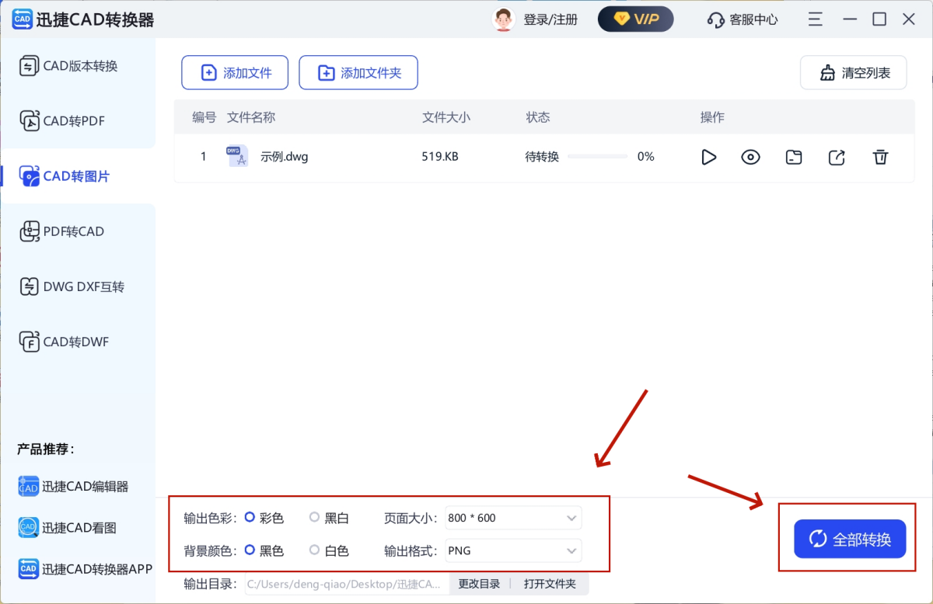Click the output directory path field
Viewport: 933px width, 604px height.
347,584
